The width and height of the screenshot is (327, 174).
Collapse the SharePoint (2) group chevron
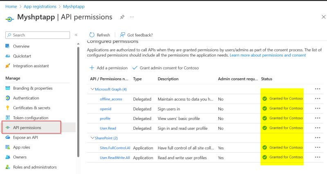92,138
